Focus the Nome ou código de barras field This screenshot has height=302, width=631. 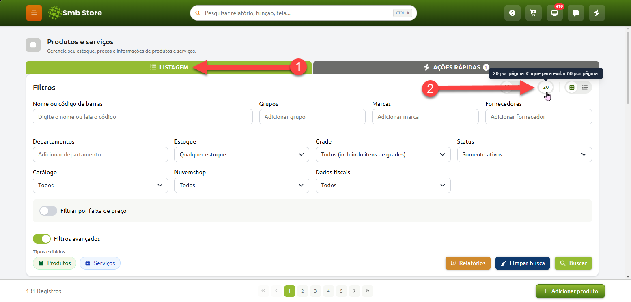[143, 117]
